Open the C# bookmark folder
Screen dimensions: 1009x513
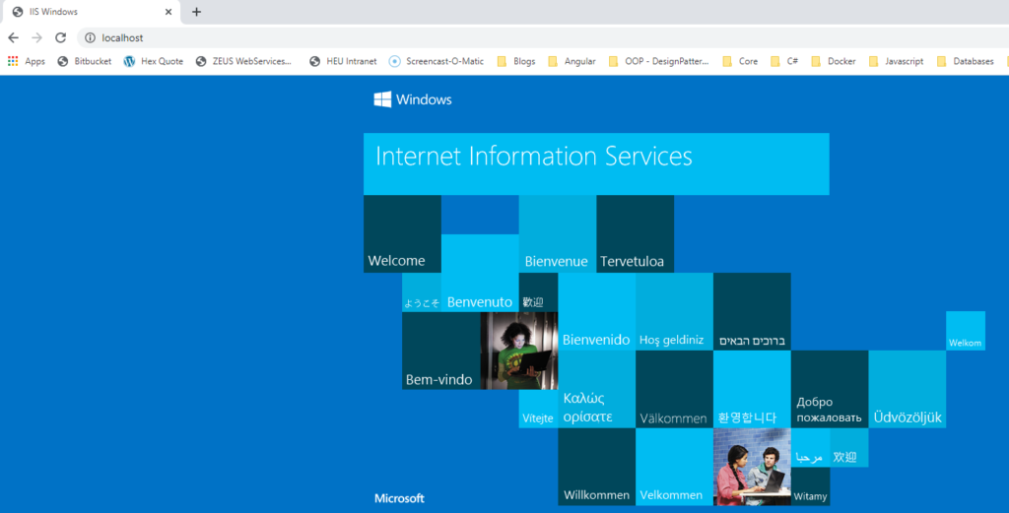[x=783, y=61]
